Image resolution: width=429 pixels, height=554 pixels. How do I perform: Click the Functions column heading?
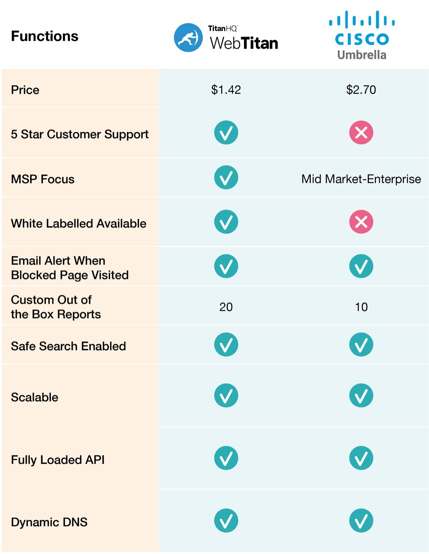(45, 36)
